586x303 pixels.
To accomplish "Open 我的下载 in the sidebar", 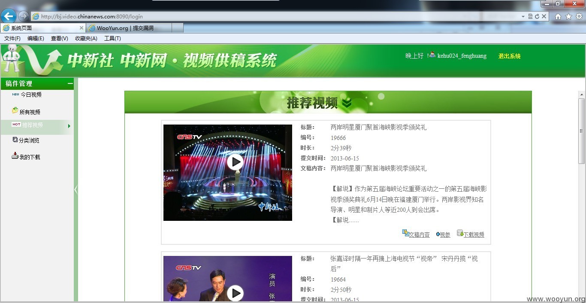I will (30, 157).
